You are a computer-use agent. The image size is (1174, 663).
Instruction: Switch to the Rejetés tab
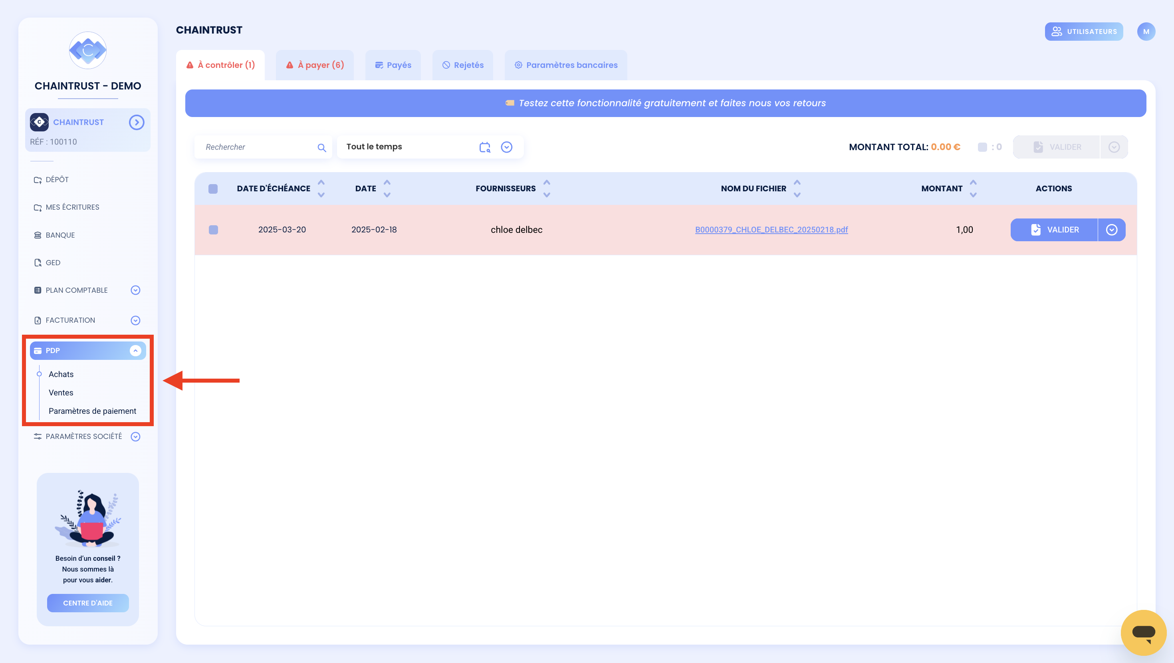click(462, 65)
